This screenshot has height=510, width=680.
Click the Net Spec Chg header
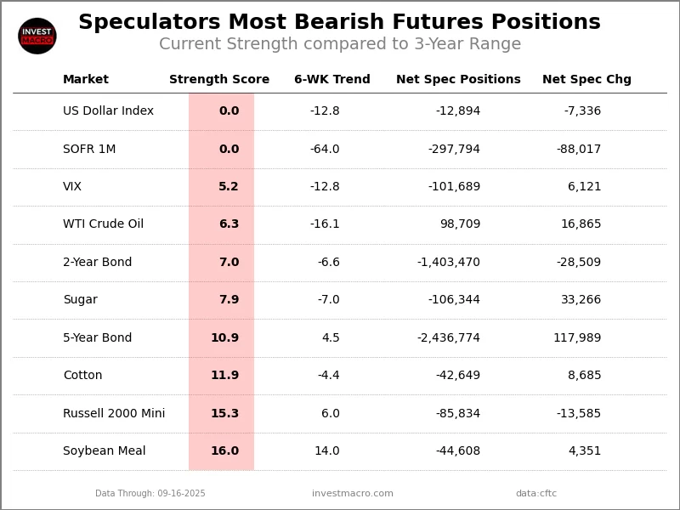point(586,80)
